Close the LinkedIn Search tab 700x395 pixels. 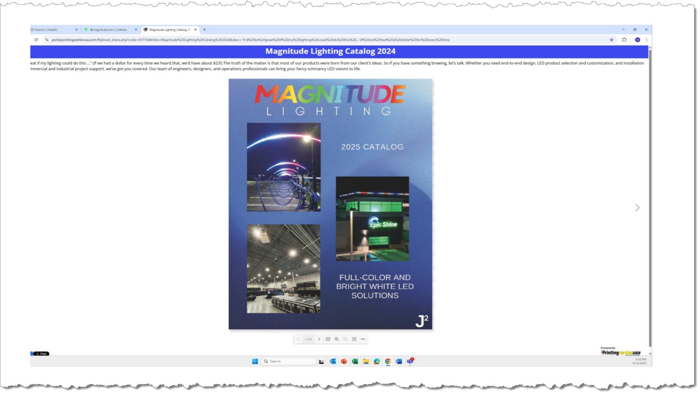coord(76,30)
